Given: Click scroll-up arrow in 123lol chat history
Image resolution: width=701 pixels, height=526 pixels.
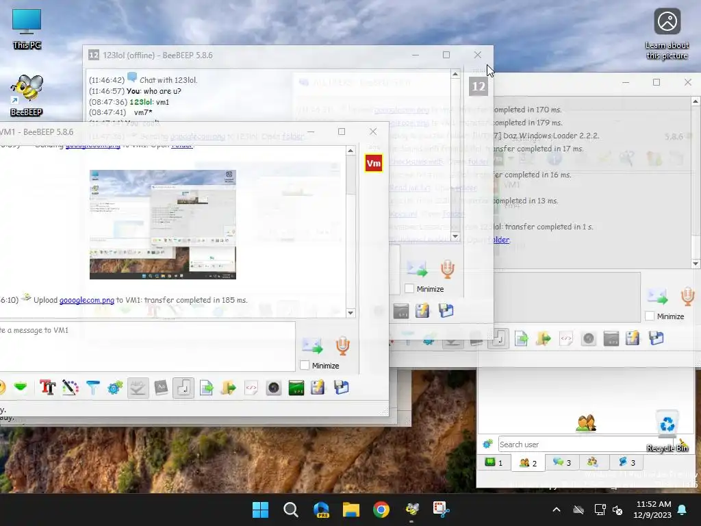Looking at the screenshot, I should [455, 74].
